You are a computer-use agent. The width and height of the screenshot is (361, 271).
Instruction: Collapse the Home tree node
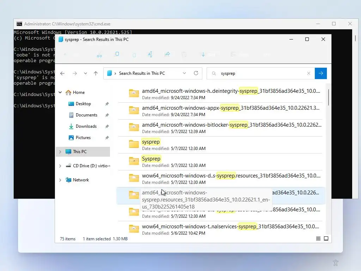click(x=60, y=92)
